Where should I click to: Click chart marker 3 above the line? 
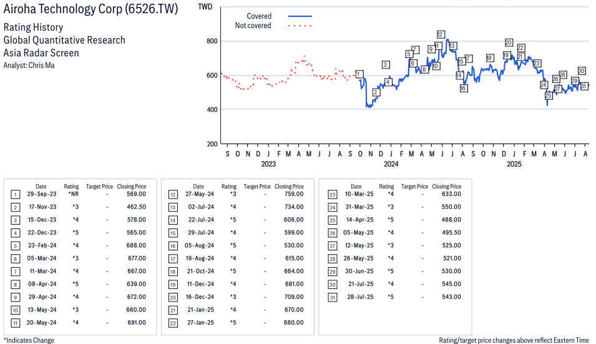pos(386,65)
